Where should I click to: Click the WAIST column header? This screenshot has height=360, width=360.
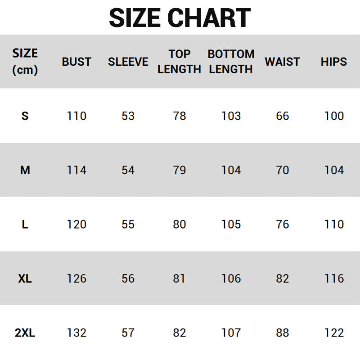click(282, 62)
